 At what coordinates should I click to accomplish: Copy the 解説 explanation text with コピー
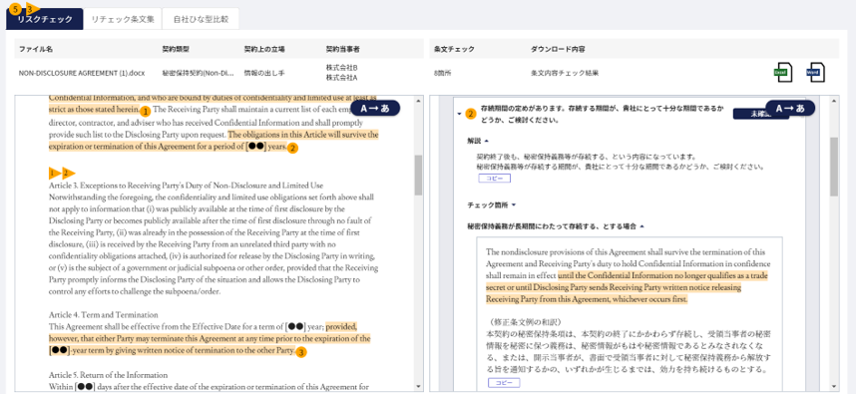494,178
